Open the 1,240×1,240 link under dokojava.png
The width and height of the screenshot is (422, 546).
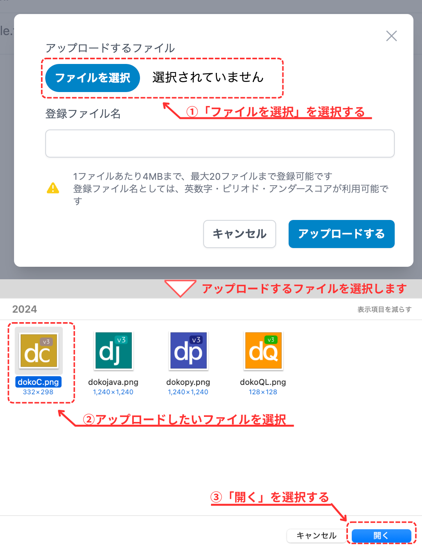(x=113, y=392)
